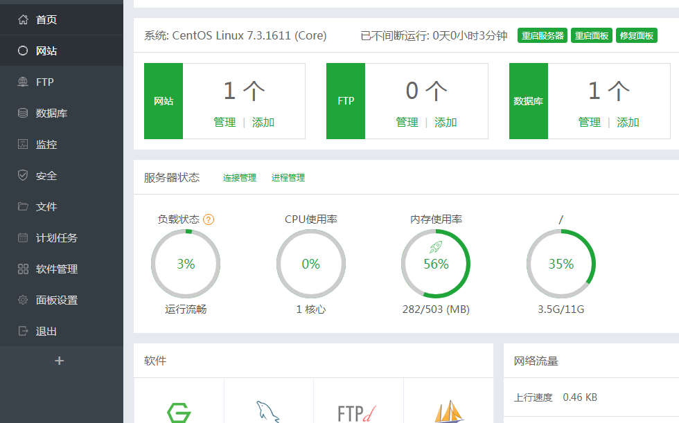Click the 0% CPU usage gauge
679x423 pixels.
point(311,264)
